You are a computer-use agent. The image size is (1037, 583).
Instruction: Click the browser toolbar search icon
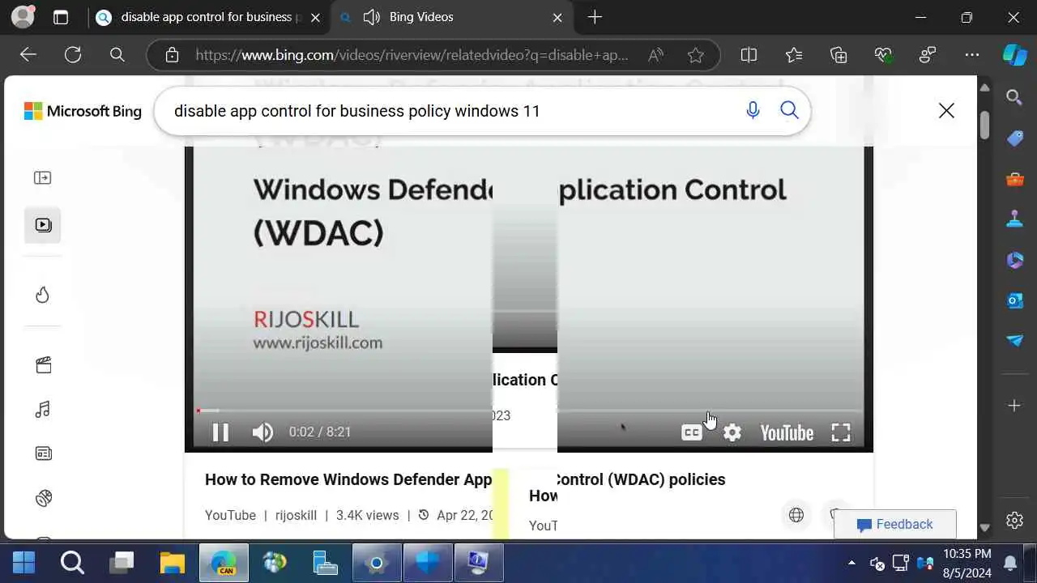117,55
